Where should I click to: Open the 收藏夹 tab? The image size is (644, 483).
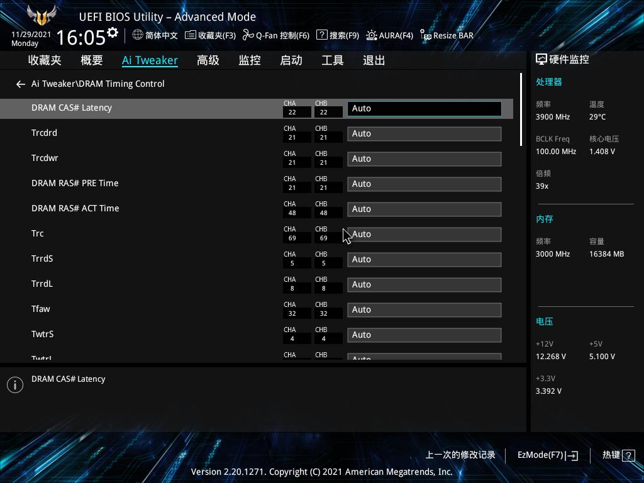pyautogui.click(x=45, y=60)
